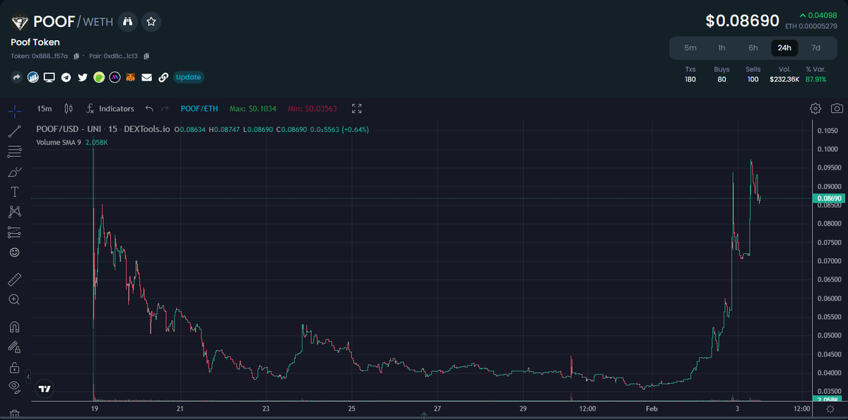The height and width of the screenshot is (420, 848).
Task: Toggle stay in drawing mode
Action: pos(14,347)
